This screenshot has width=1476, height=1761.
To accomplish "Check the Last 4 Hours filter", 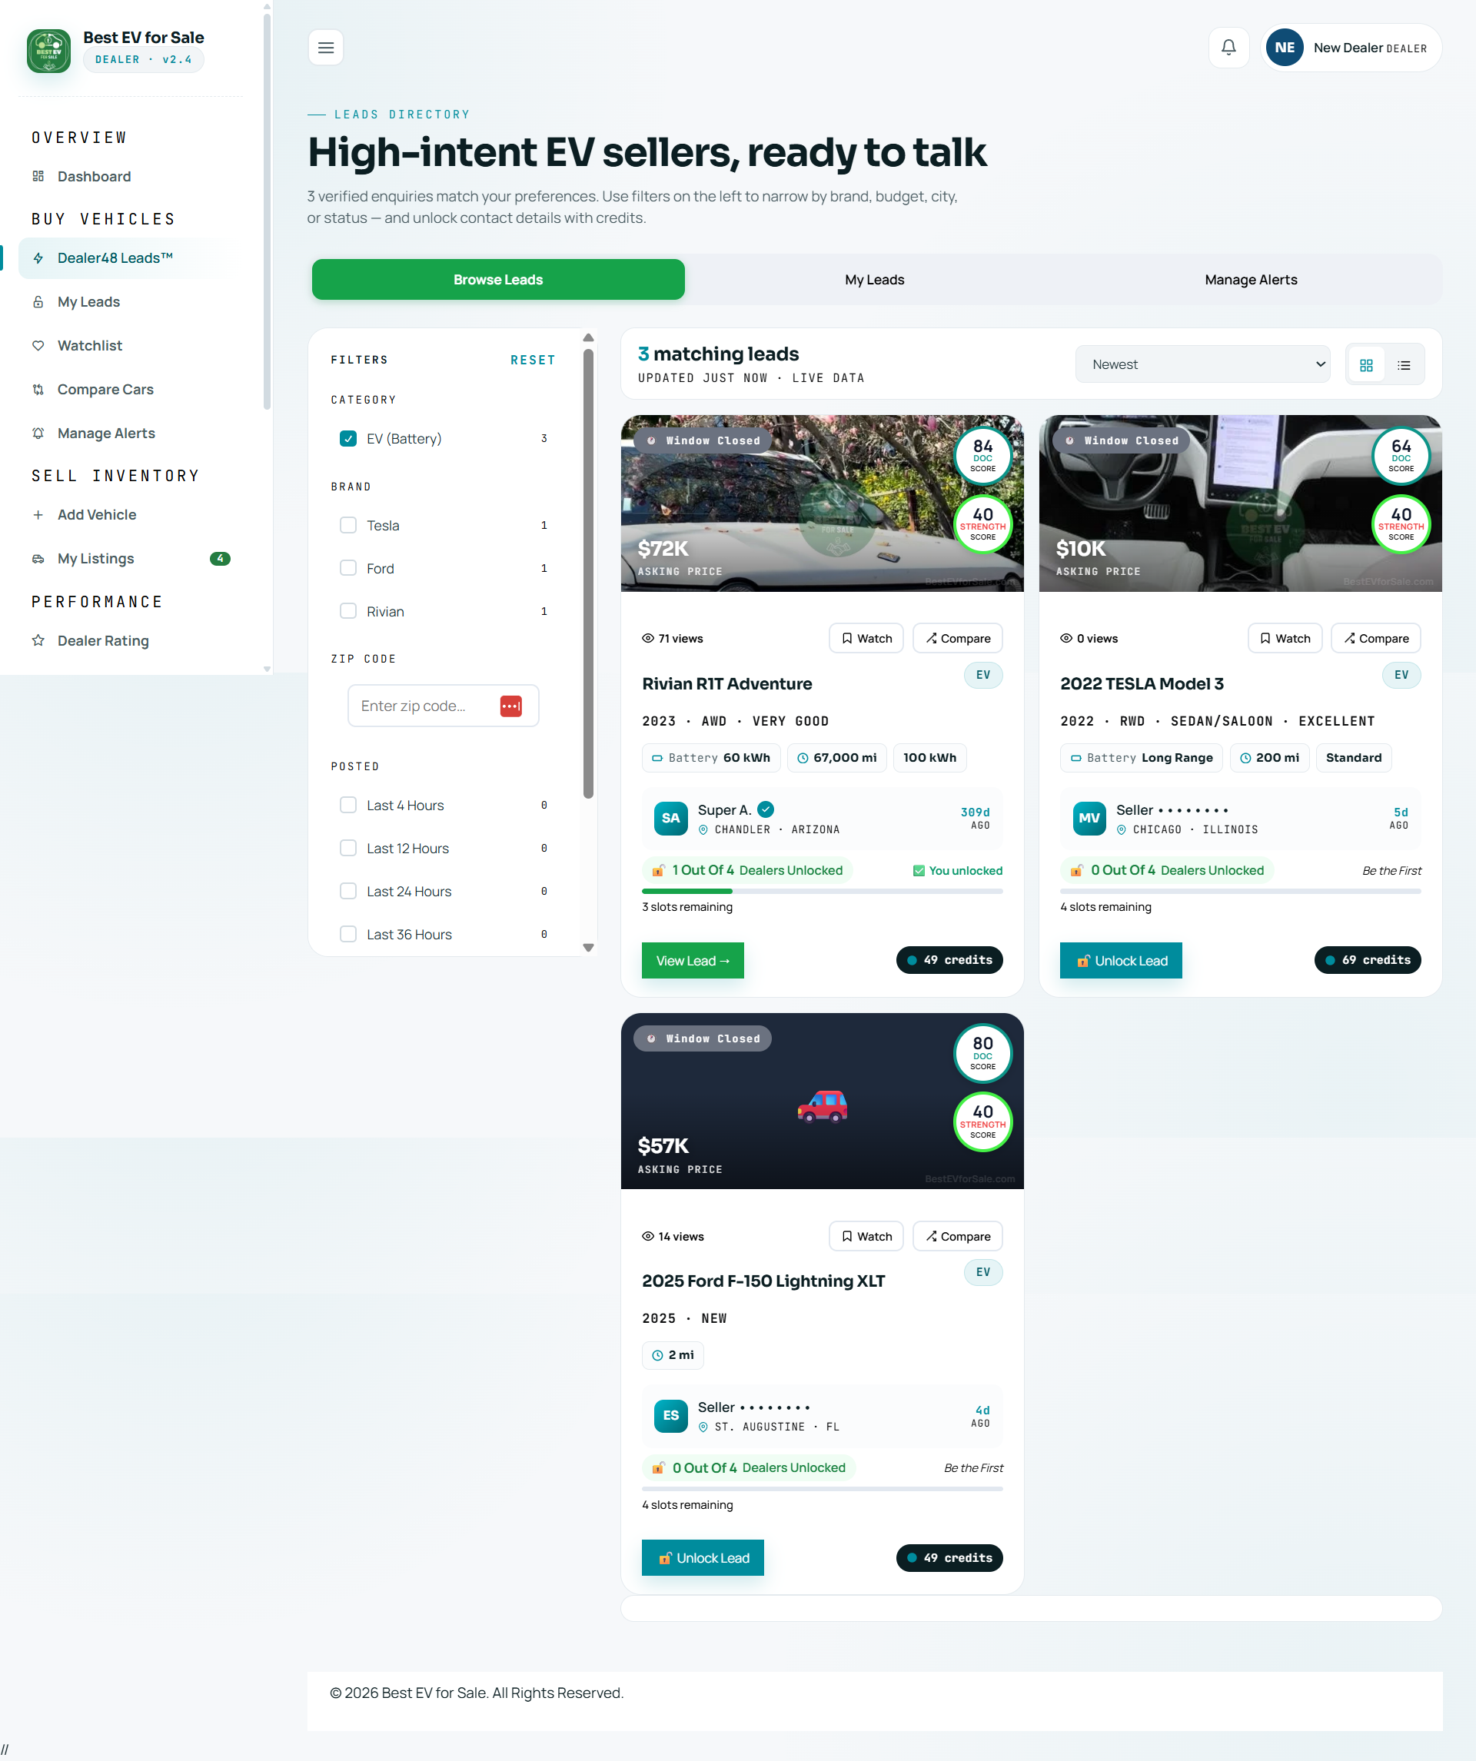I will [348, 805].
